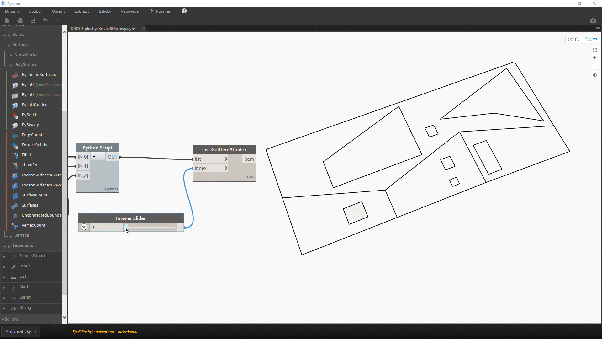Open the Automaticky run mode dropdown

[x=20, y=331]
